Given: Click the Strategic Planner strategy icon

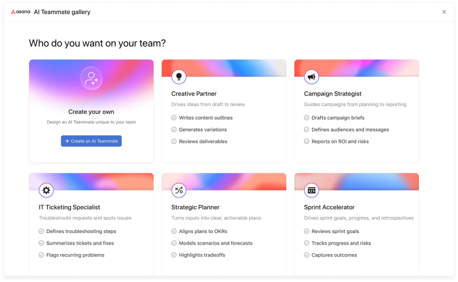Looking at the screenshot, I should pyautogui.click(x=179, y=190).
